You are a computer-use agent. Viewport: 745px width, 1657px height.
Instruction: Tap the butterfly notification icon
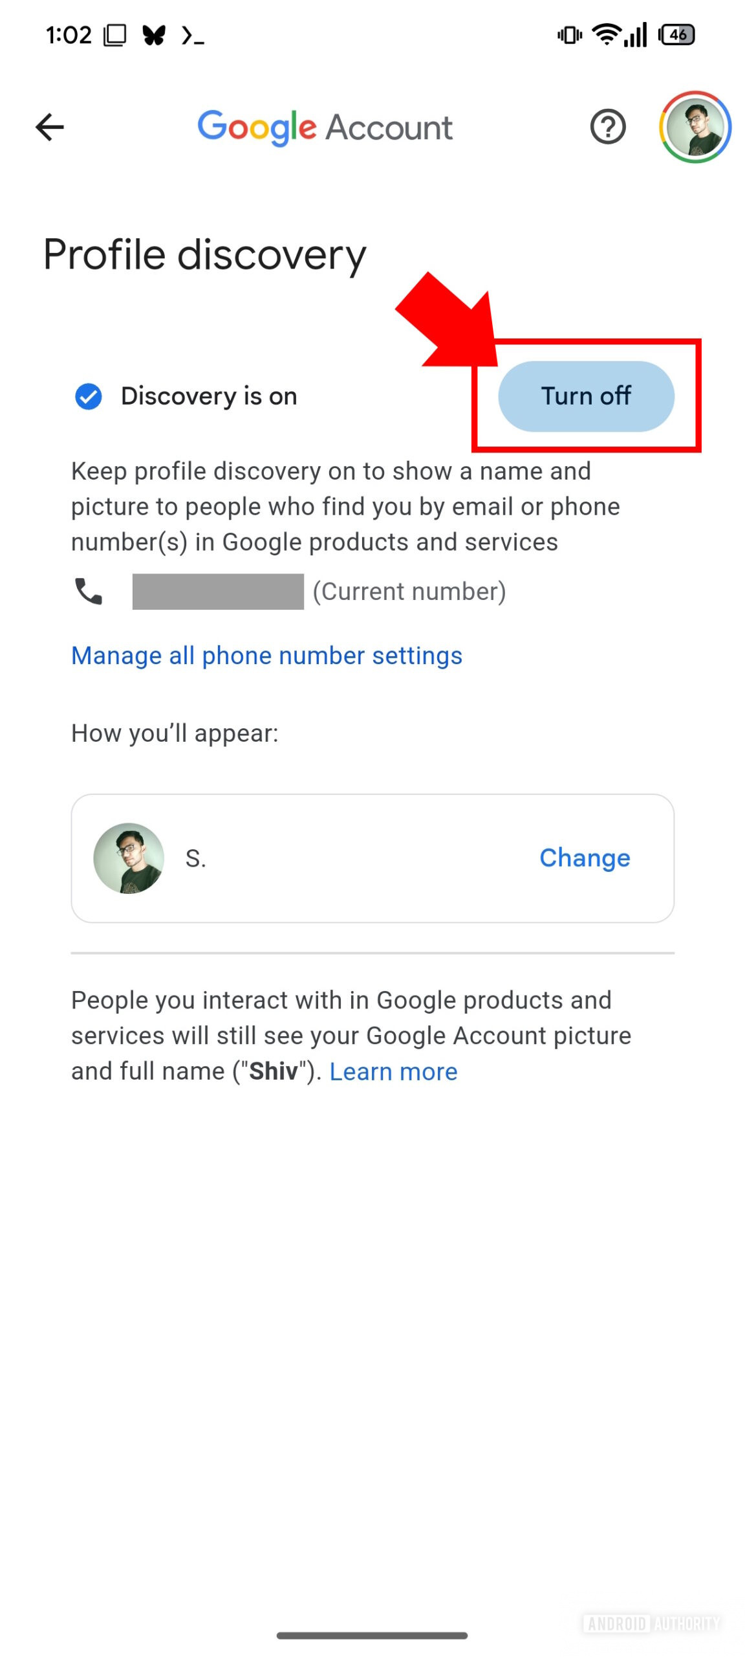click(x=154, y=35)
